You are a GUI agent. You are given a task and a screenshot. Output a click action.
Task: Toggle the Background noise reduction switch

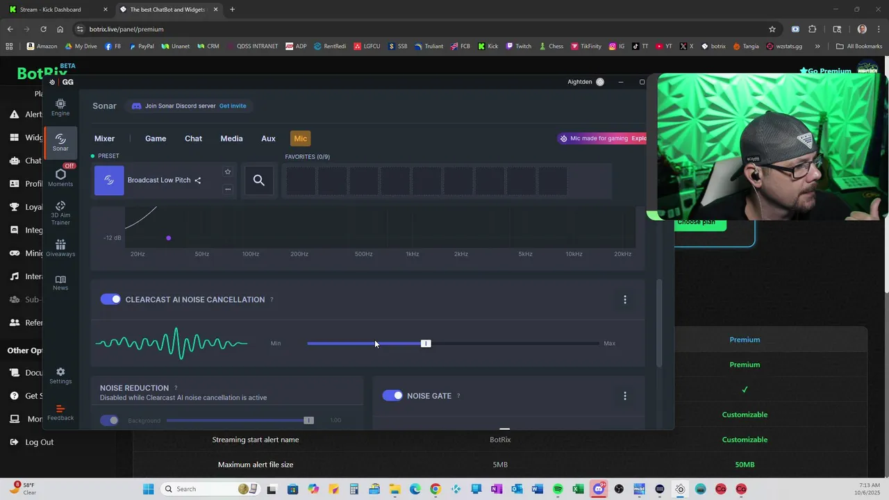point(109,420)
